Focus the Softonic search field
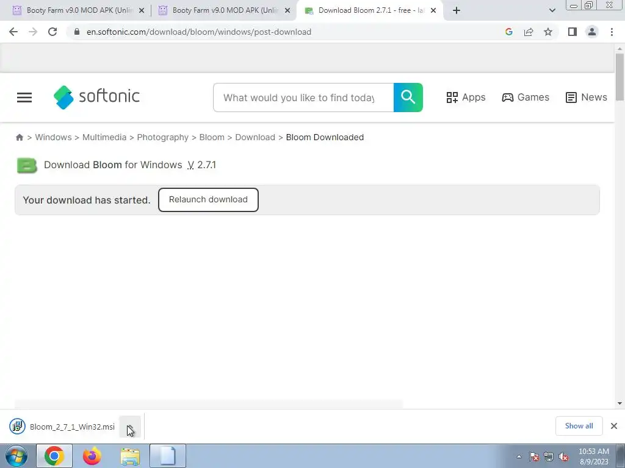 (303, 97)
